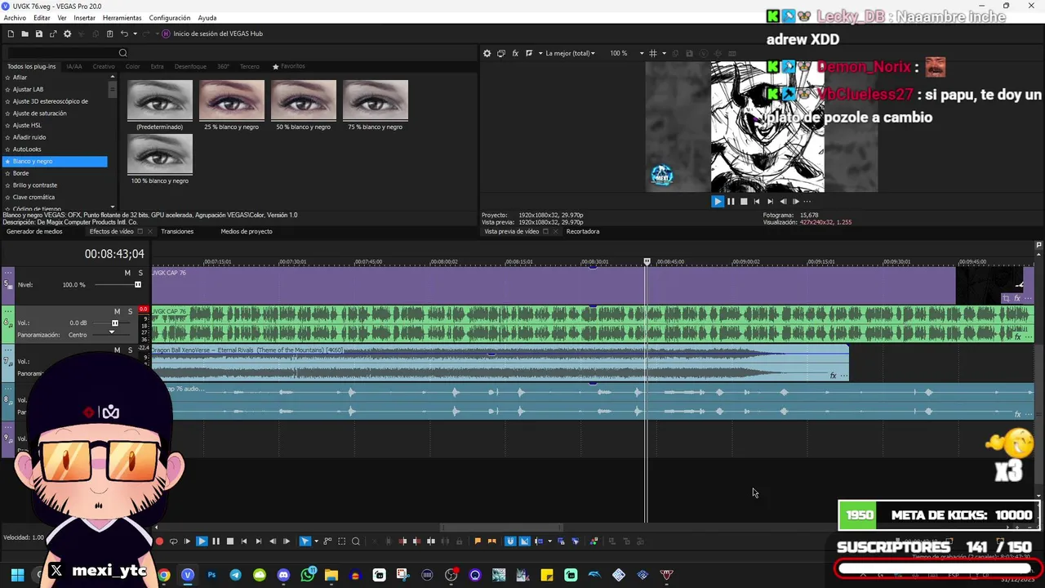The height and width of the screenshot is (588, 1045).
Task: Stop timeline playback
Action: coord(230,541)
